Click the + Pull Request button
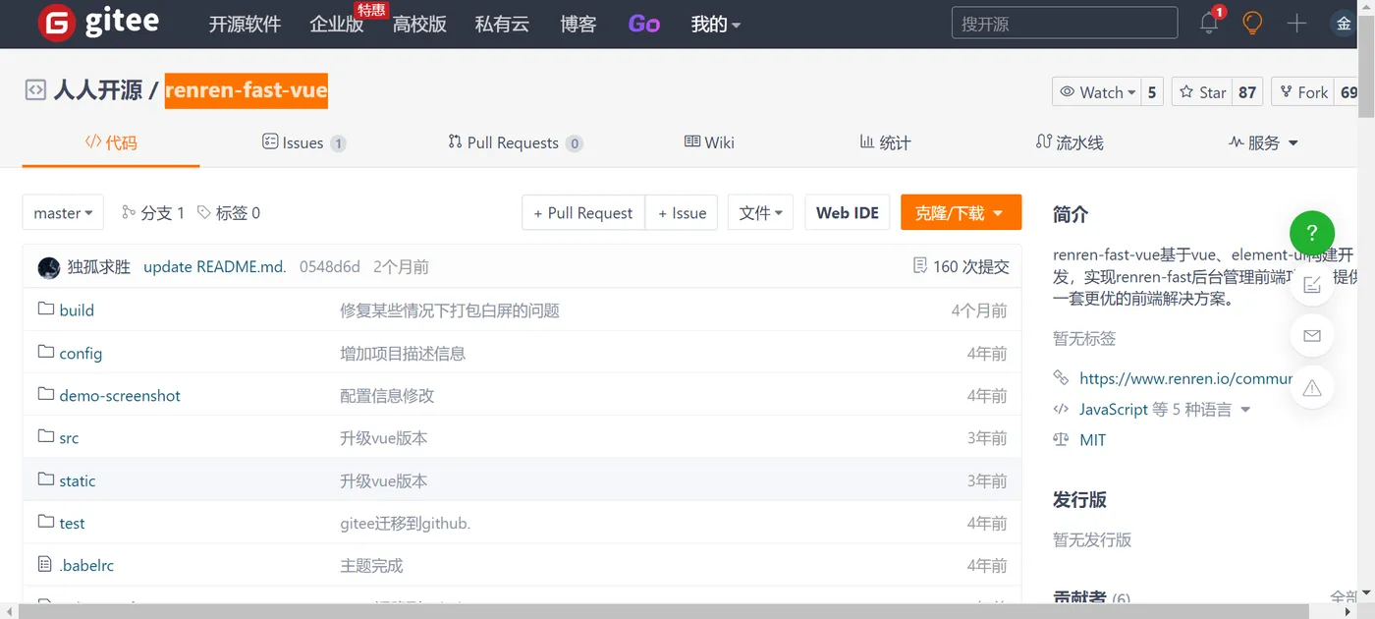The height and width of the screenshot is (619, 1375). [x=583, y=213]
